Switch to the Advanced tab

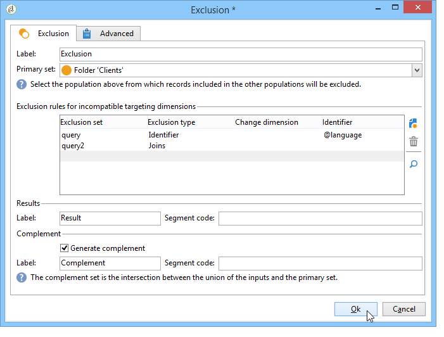(x=108, y=34)
